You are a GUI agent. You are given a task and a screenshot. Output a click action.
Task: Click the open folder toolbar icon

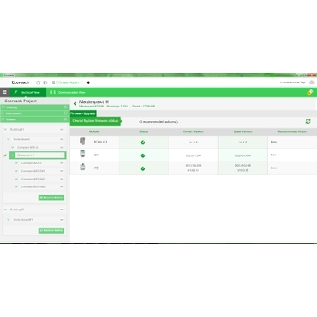46,82
